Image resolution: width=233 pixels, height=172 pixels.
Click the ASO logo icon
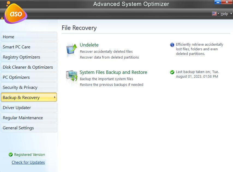point(16,14)
